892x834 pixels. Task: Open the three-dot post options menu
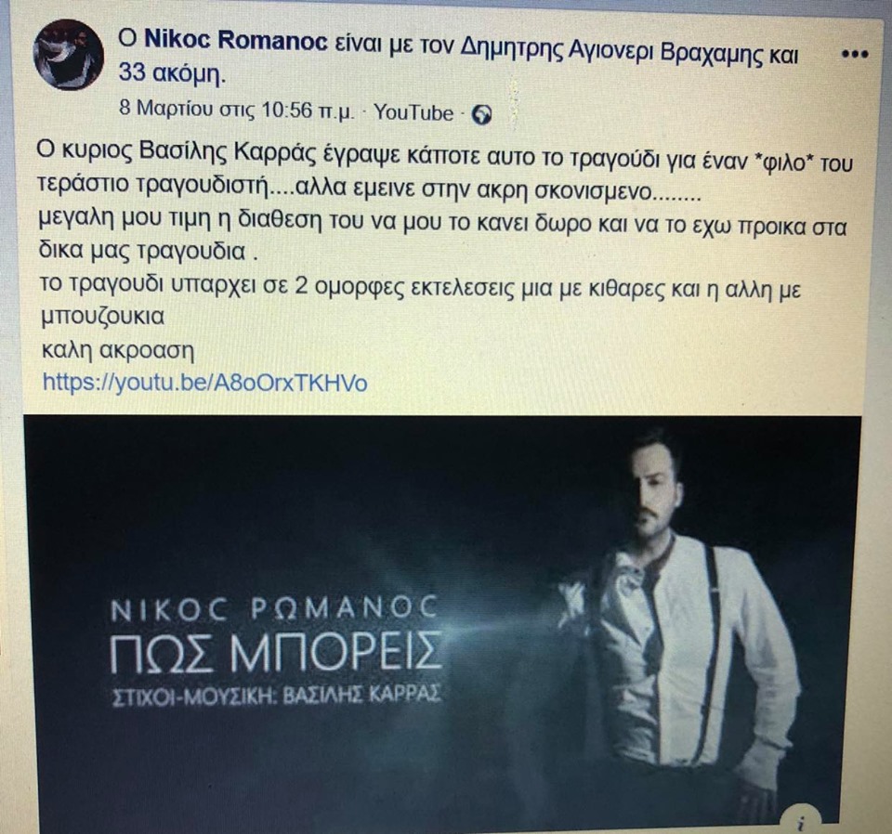[854, 55]
